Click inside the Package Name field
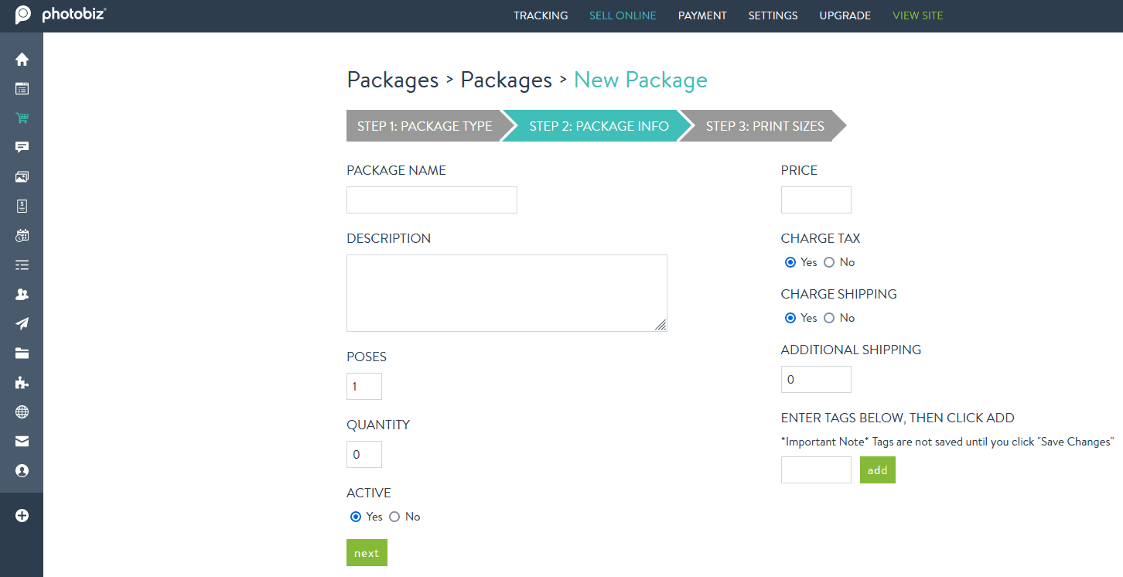This screenshot has height=577, width=1123. (431, 200)
